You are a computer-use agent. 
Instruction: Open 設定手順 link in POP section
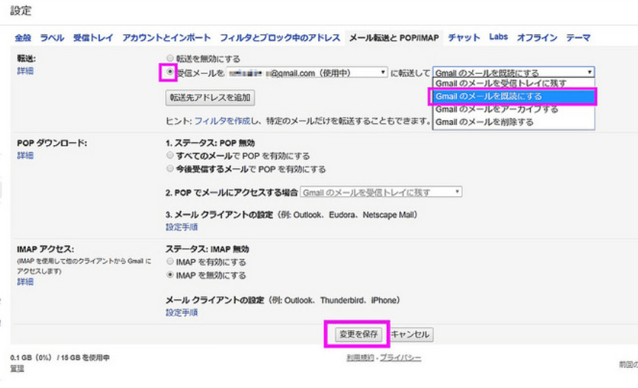[181, 227]
